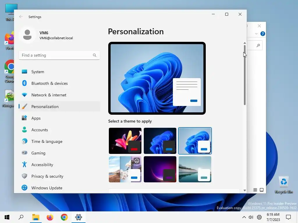Click the Personalization paintbrush icon
This screenshot has height=223, width=298.
tap(24, 107)
